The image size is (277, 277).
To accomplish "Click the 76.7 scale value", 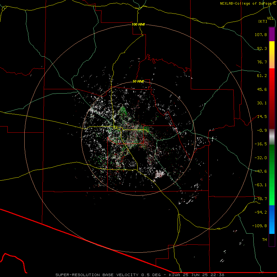I will 262,62.
